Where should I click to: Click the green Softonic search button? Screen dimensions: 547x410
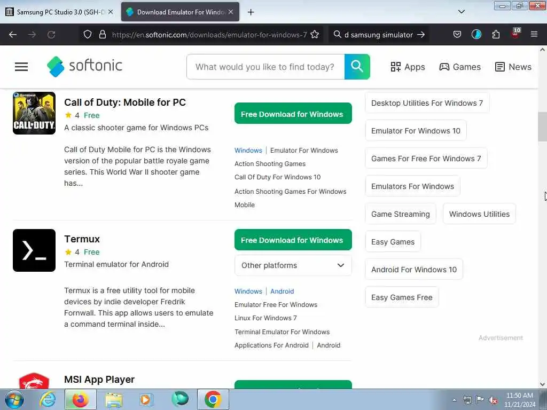(357, 67)
